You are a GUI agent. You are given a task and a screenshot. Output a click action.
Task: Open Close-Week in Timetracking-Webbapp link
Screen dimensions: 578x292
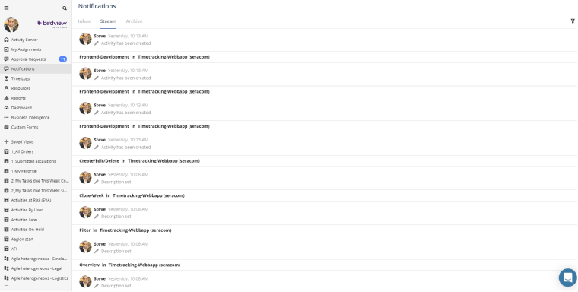(132, 195)
